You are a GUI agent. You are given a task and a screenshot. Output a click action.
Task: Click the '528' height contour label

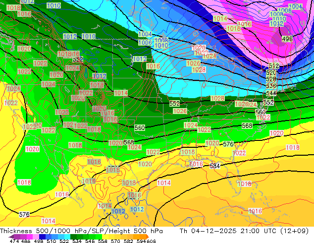[x=271, y=79]
